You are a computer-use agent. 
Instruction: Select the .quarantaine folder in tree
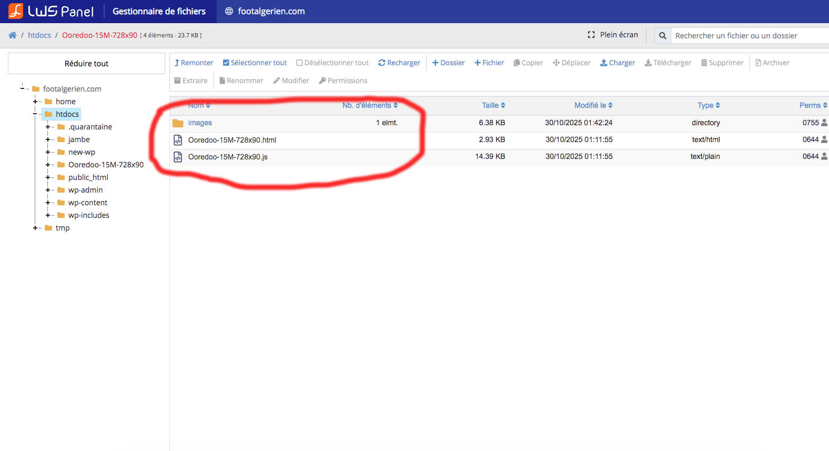coord(90,127)
